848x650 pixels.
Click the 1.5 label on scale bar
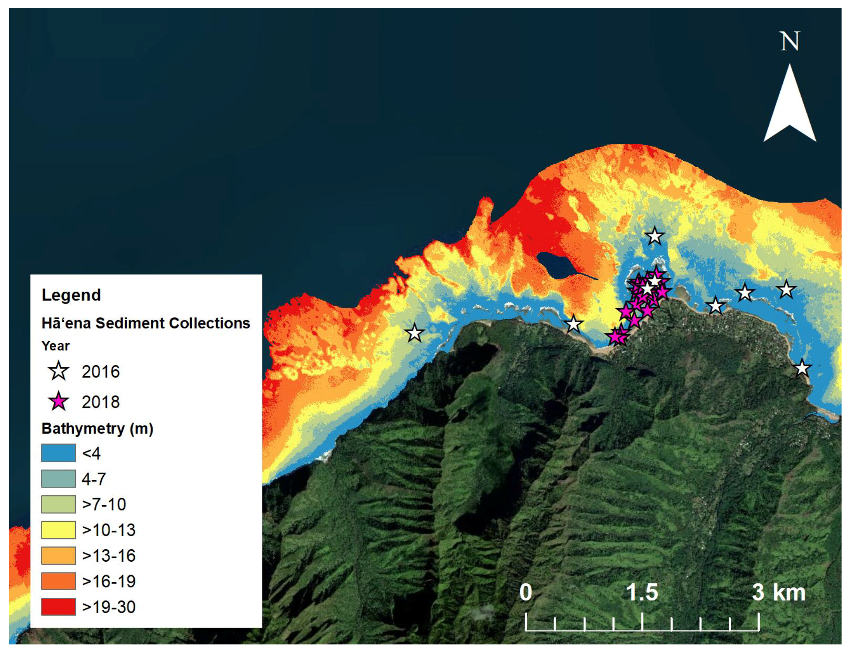coord(642,592)
